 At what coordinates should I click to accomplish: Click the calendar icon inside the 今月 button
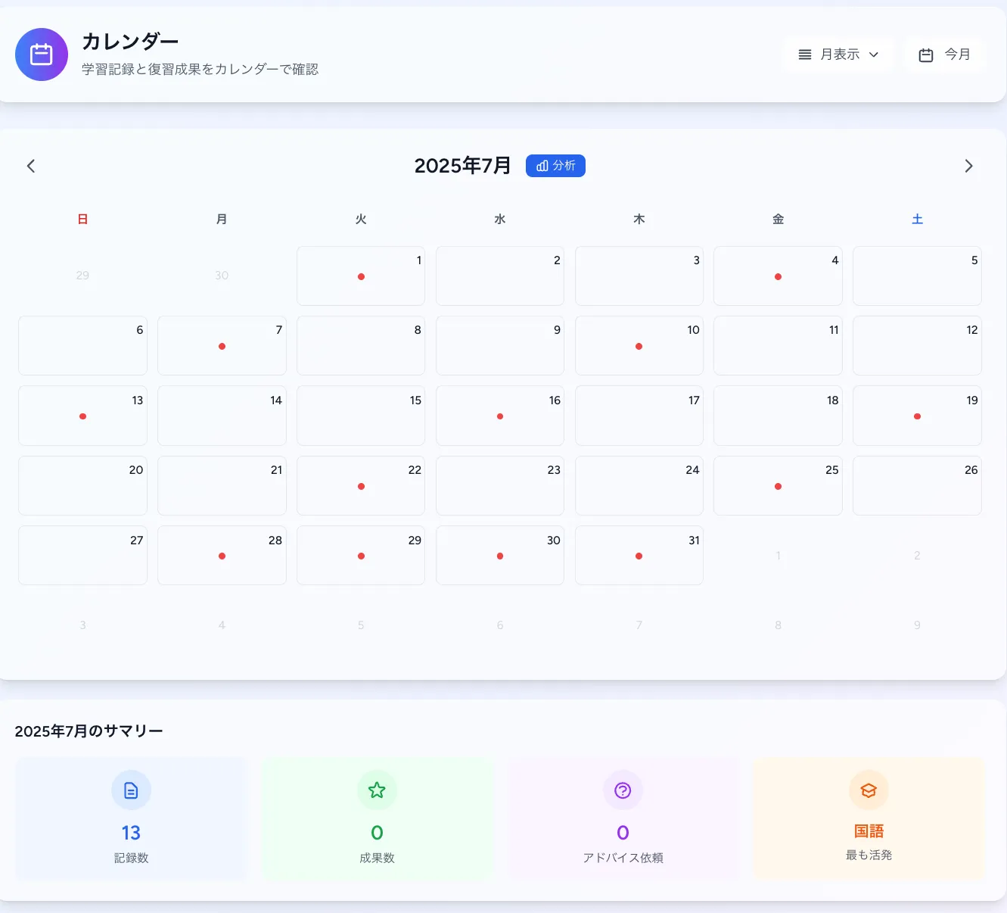point(925,55)
